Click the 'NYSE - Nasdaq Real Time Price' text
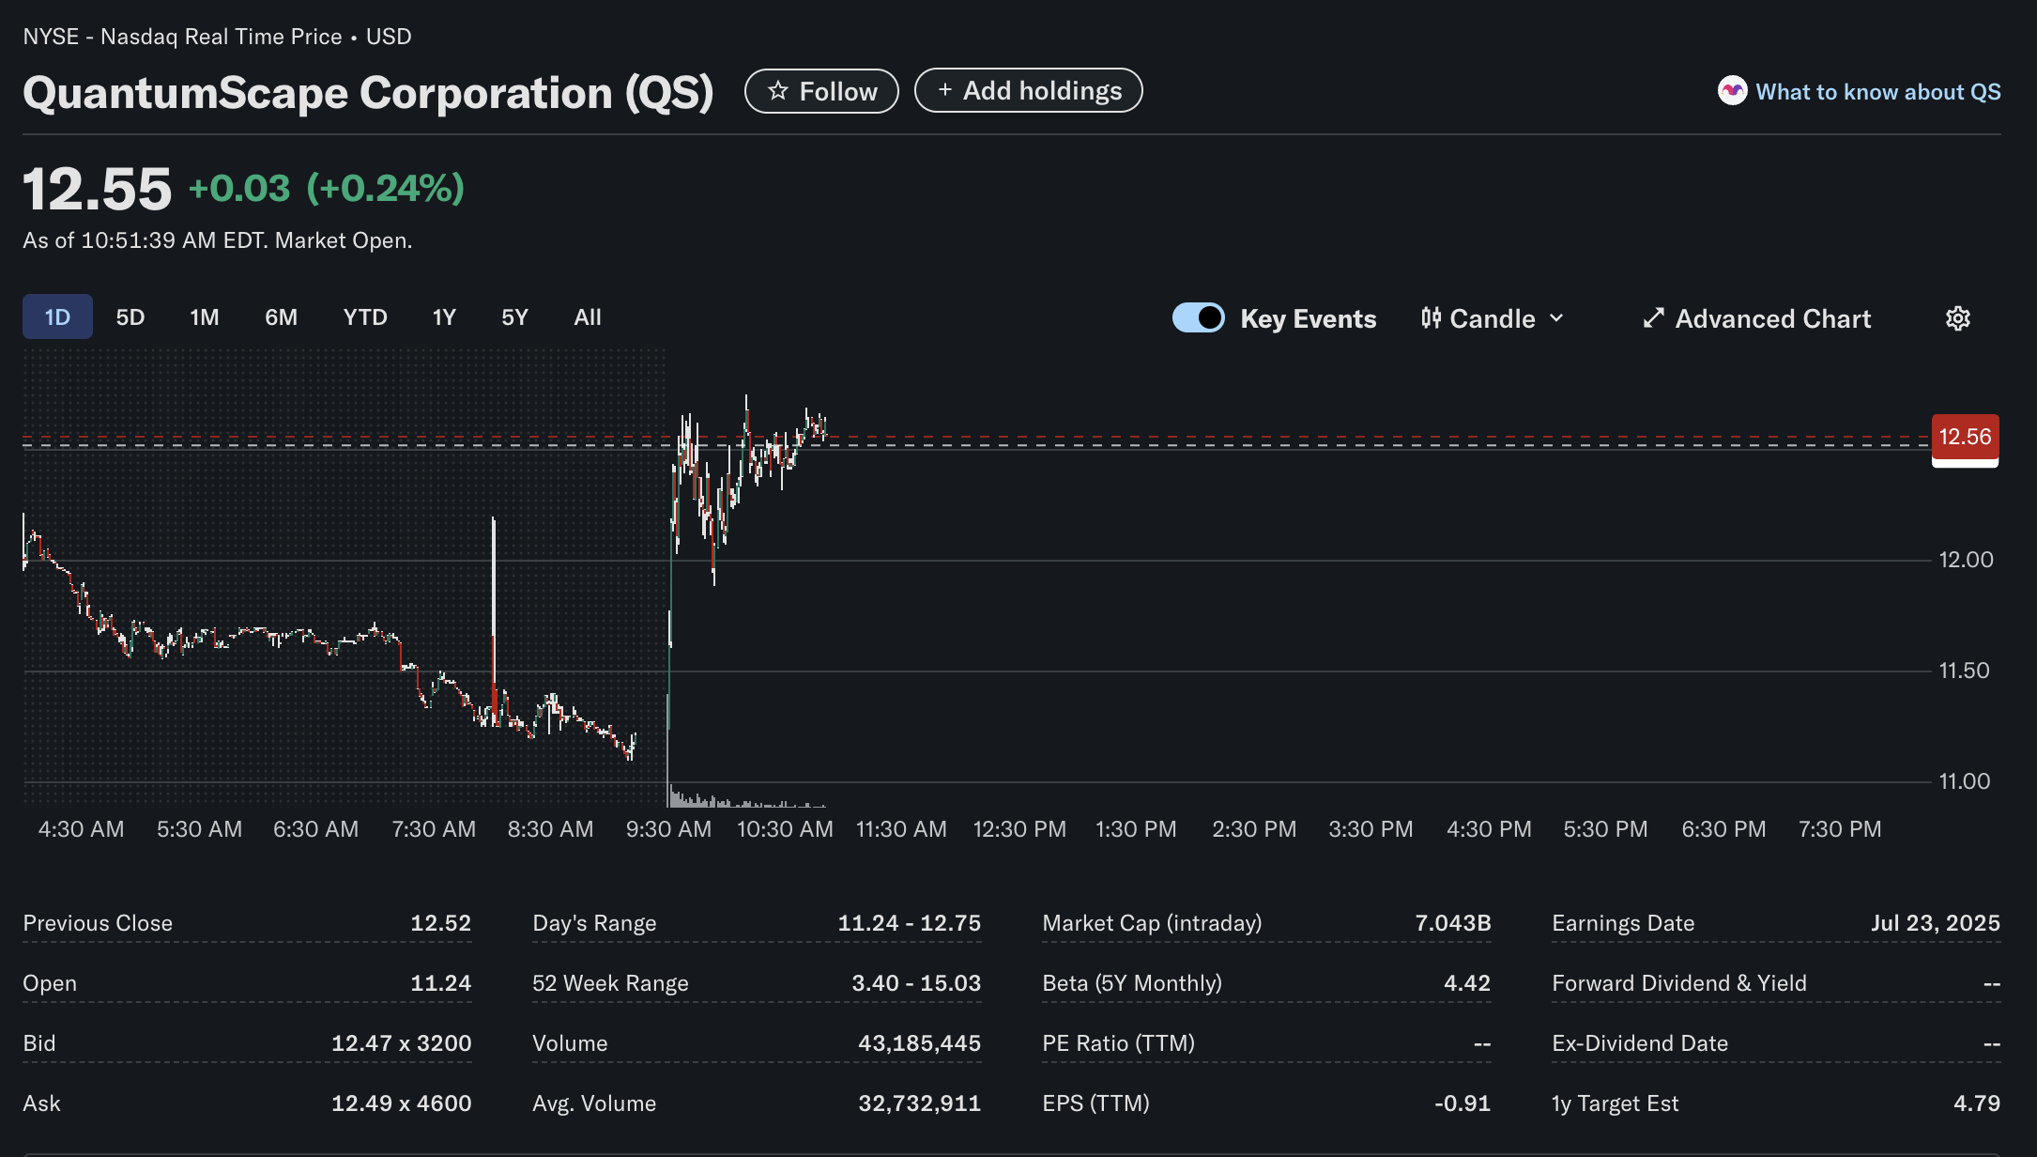The height and width of the screenshot is (1157, 2037). [183, 37]
